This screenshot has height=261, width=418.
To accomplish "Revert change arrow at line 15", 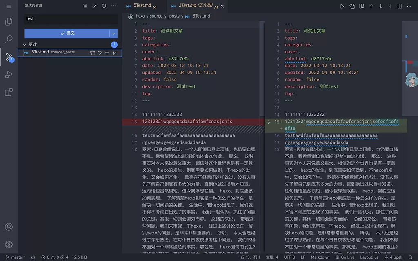I will [268, 122].
